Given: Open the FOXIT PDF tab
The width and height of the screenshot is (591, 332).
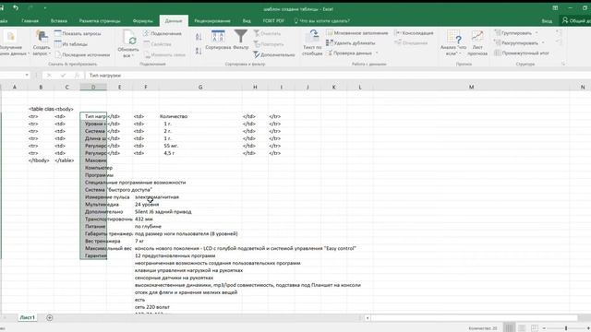Looking at the screenshot, I should pyautogui.click(x=273, y=21).
